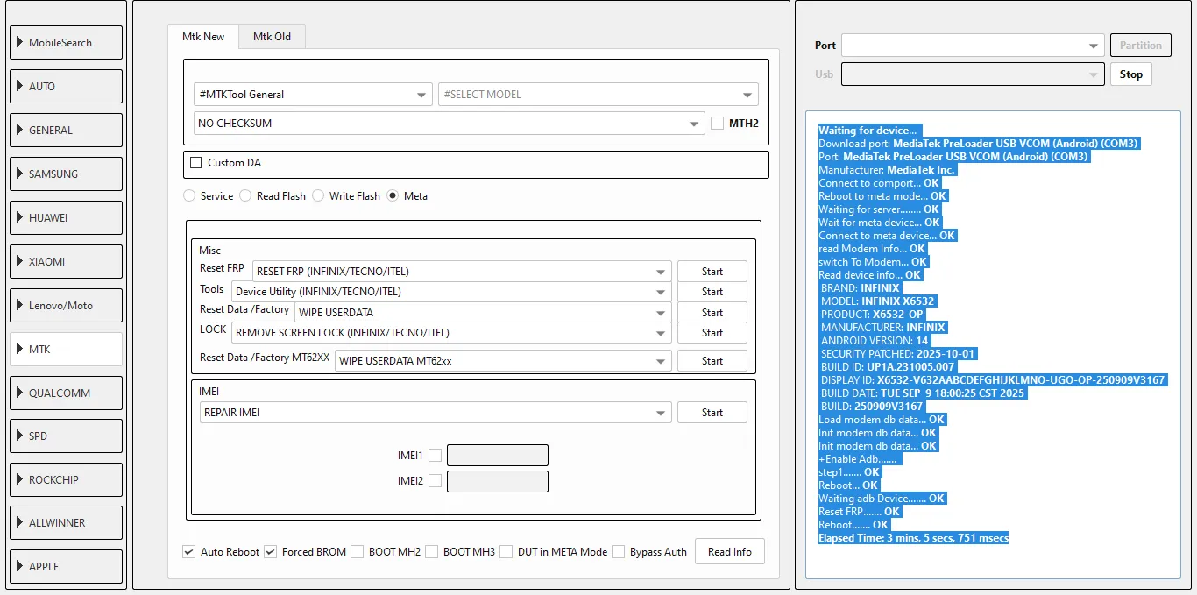Uncheck the Auto Reboot option
Image resolution: width=1197 pixels, height=595 pixels.
point(188,552)
